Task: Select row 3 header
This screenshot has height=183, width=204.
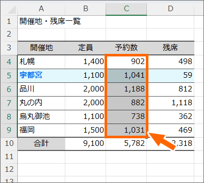Action: click(x=9, y=48)
